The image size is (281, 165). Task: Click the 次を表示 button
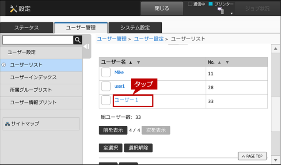(x=156, y=130)
